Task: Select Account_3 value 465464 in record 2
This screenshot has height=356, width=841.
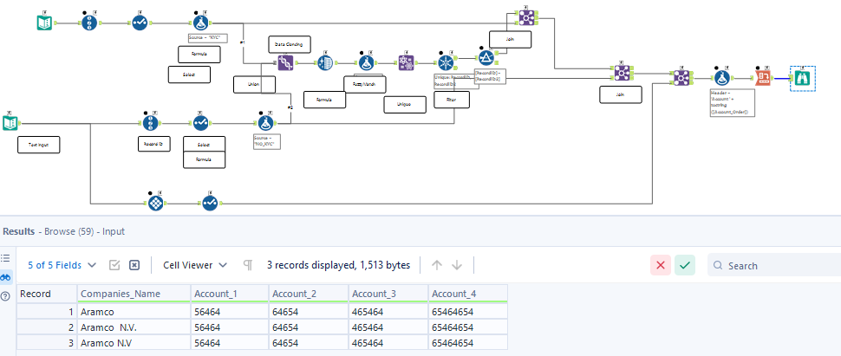Action: [x=388, y=327]
